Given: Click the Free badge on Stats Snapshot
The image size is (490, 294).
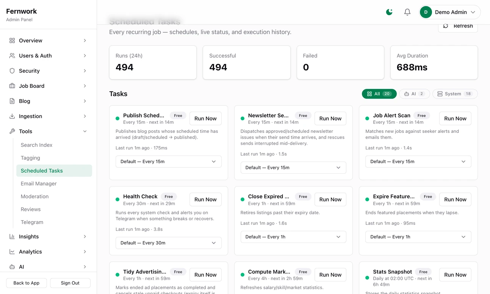Looking at the screenshot, I should pos(423,272).
